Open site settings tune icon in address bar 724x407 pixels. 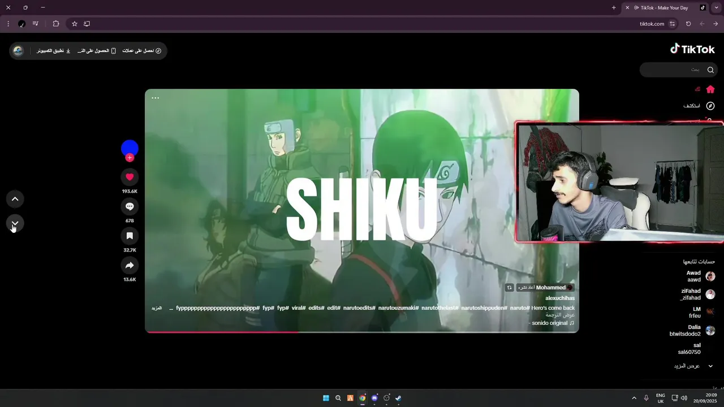[x=672, y=24]
